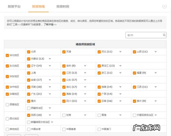
Task: Check 西藏自治区 checkbox
Action: [29, 108]
